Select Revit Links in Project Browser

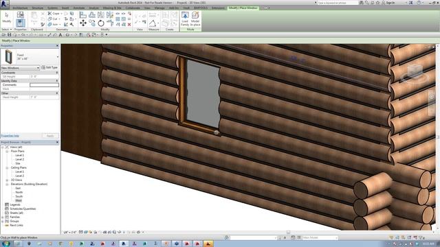pos(16,225)
